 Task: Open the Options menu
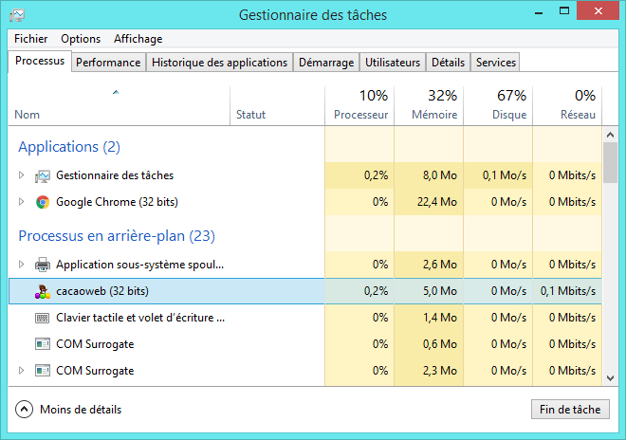coord(81,39)
